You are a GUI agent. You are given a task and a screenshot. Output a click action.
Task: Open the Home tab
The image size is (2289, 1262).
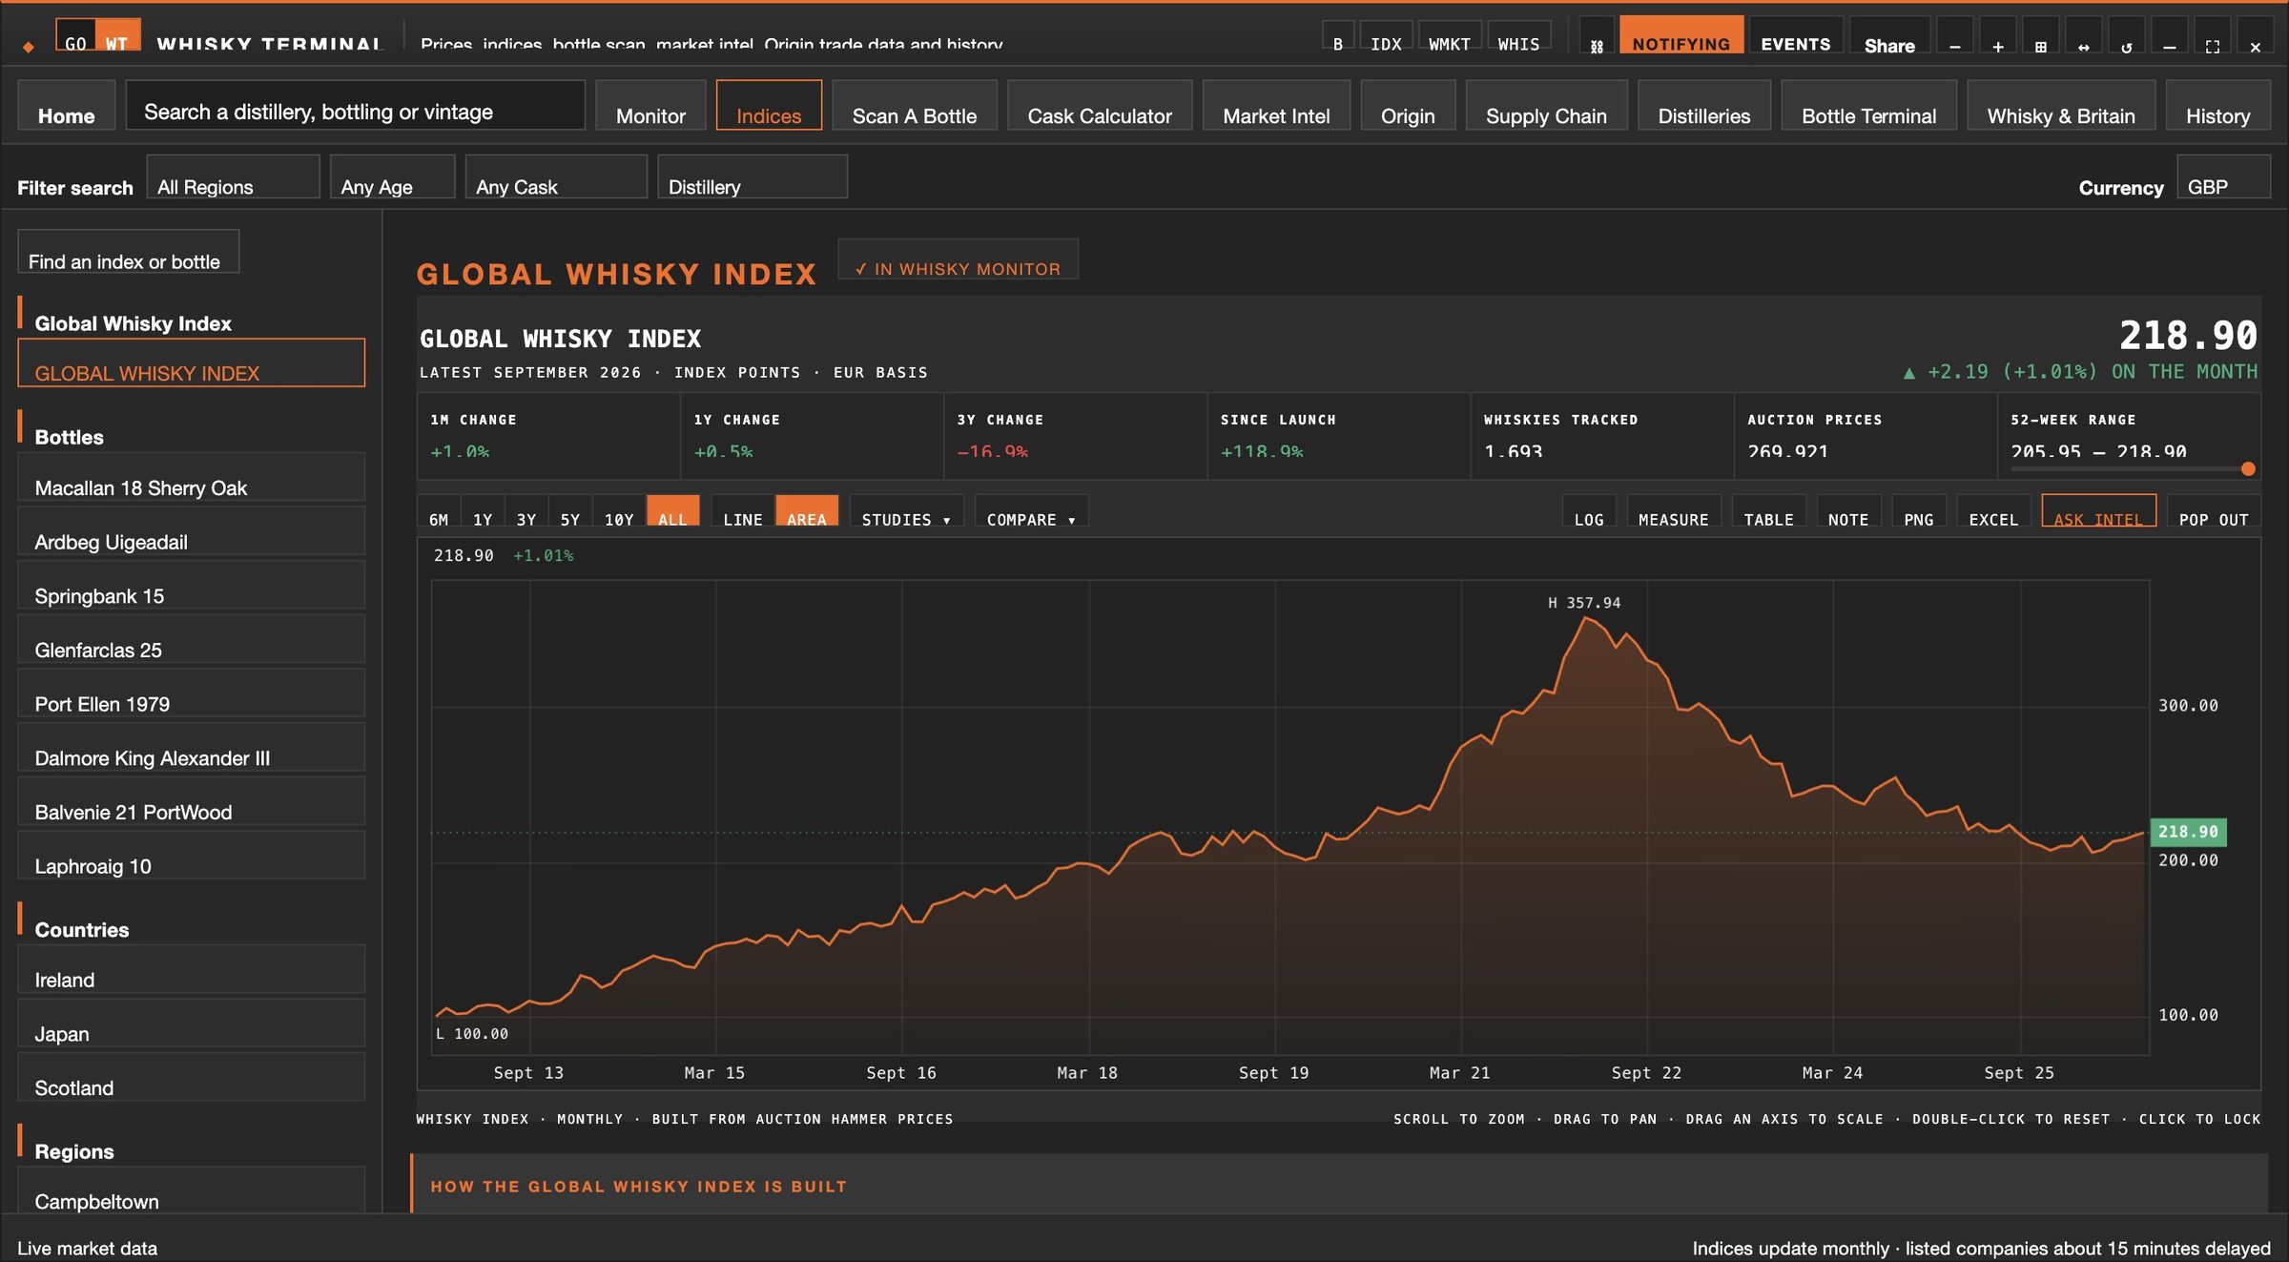67,106
